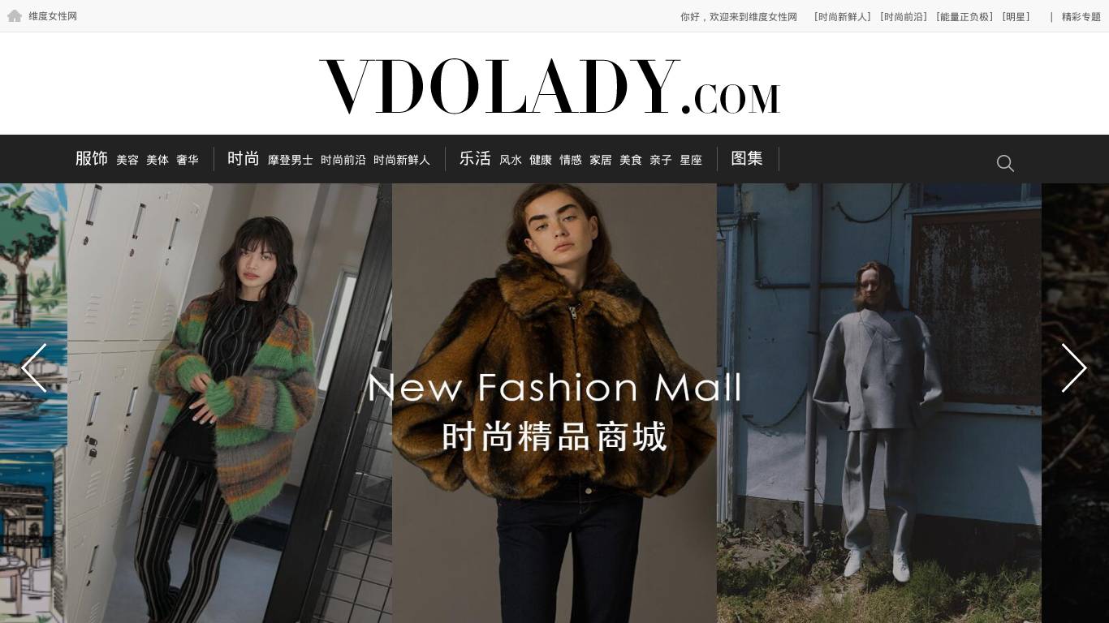
Task: Open the search magnifier icon
Action: 1005,163
